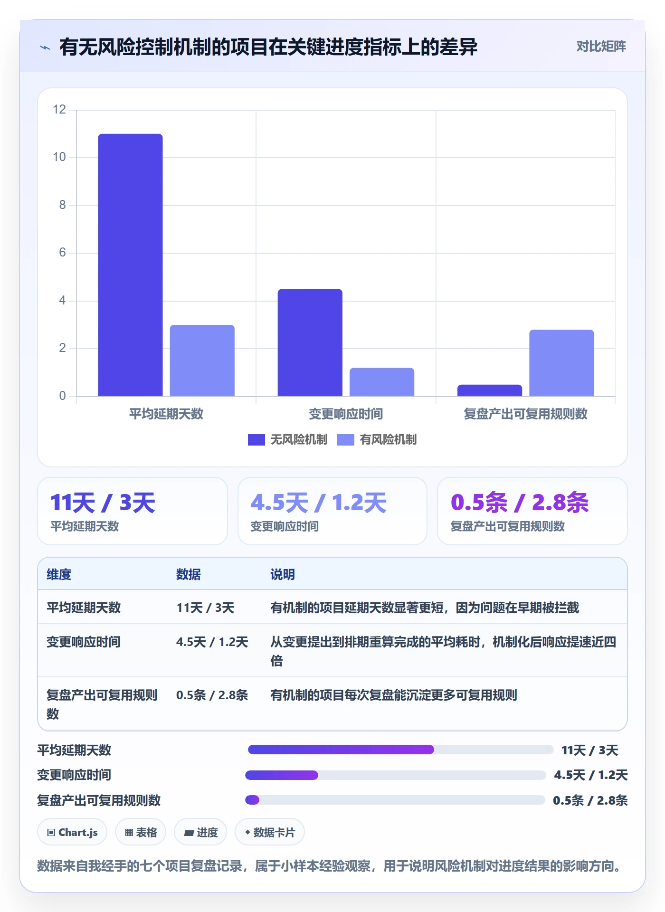This screenshot has height=912, width=665.
Task: Click the description about 沉淀更多可复用规则
Action: click(394, 695)
